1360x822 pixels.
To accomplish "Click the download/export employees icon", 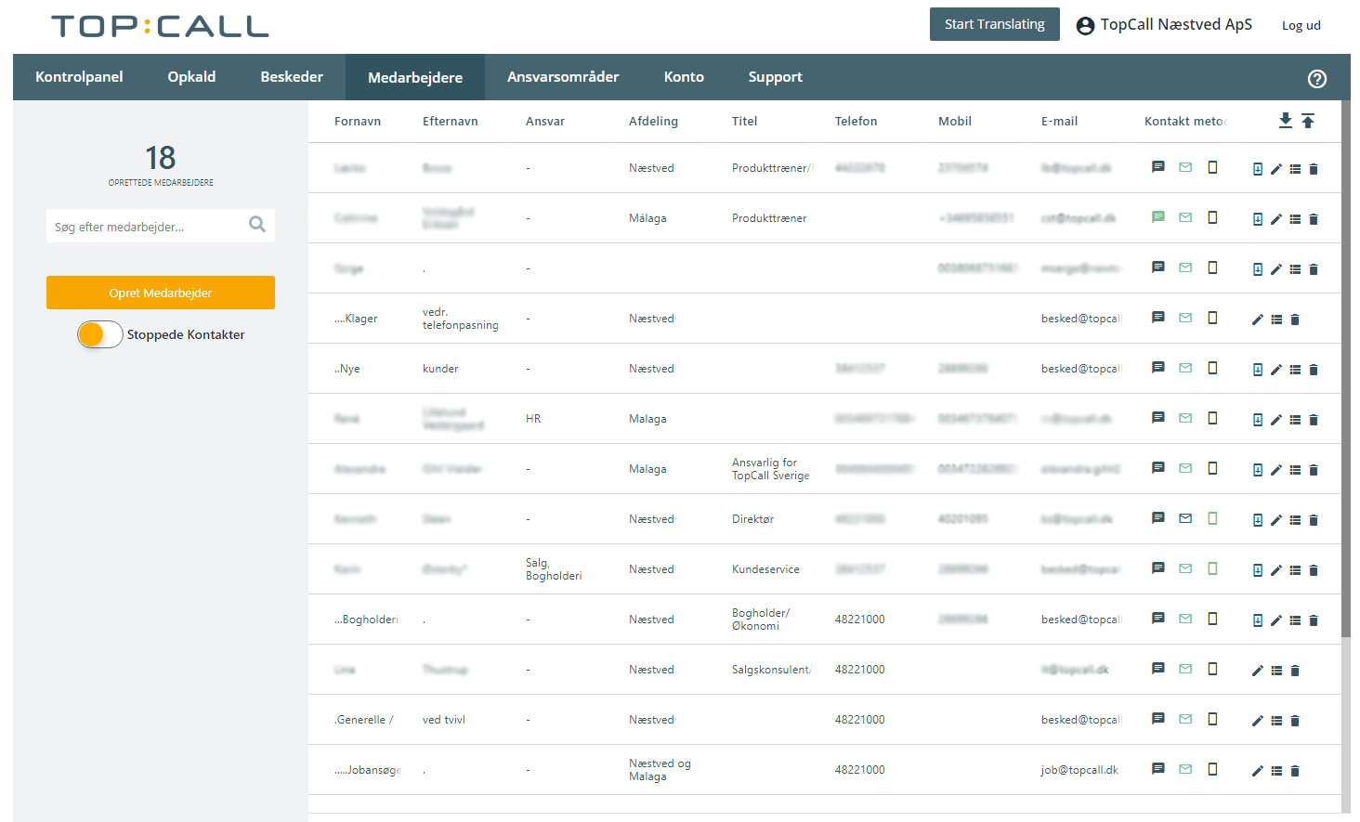I will point(1286,120).
